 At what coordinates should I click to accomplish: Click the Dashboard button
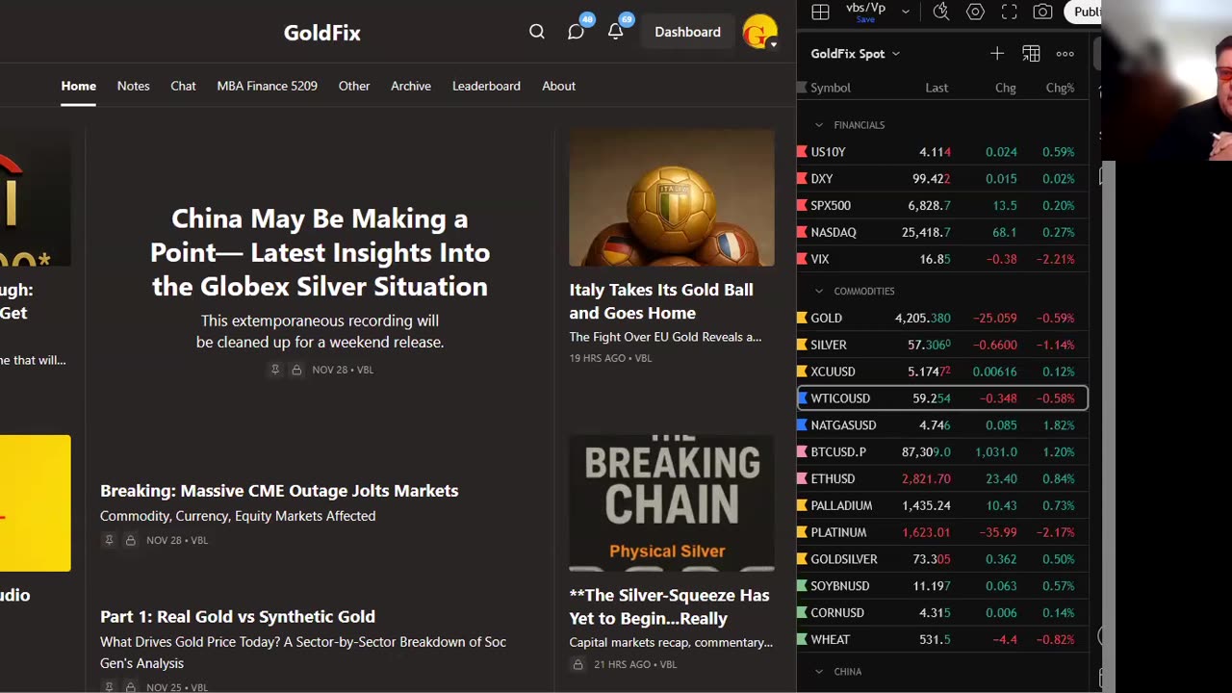coord(687,32)
